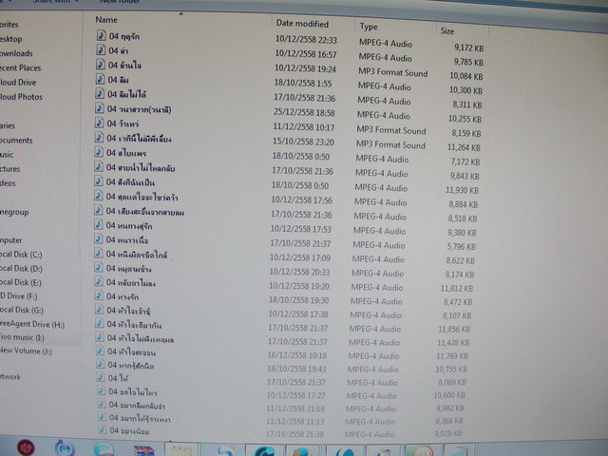Image resolution: width=608 pixels, height=456 pixels.
Task: Click the red round icon on the taskbar
Action: click(x=26, y=447)
